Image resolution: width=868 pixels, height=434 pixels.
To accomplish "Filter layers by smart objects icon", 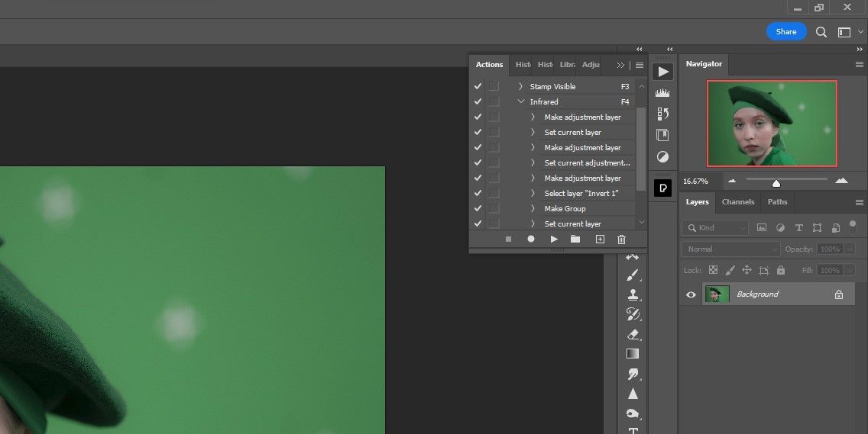I will 836,227.
